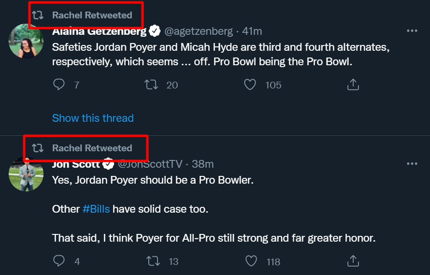Viewport: 430px width, 275px height.
Task: Share Jon Scott's tweet
Action: point(353,261)
